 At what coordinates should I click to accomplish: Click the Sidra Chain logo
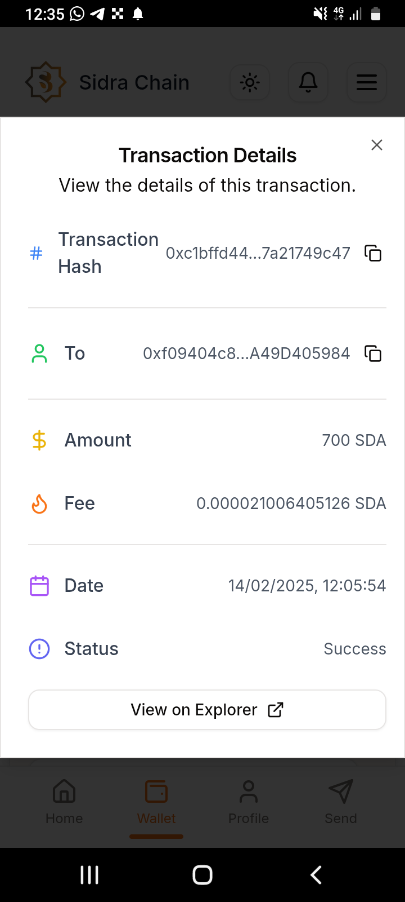coord(46,82)
